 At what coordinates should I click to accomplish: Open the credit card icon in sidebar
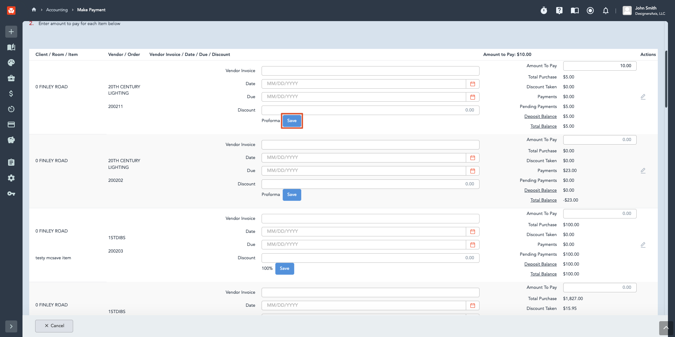(11, 125)
